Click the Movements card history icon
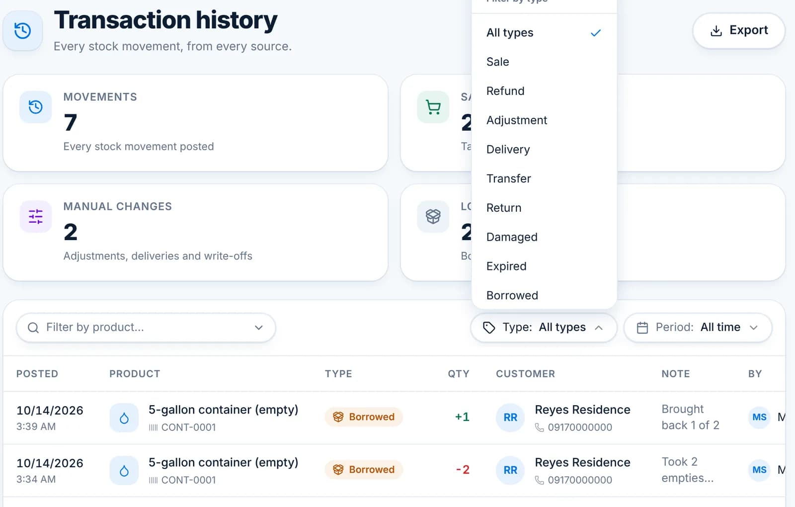 pos(36,107)
